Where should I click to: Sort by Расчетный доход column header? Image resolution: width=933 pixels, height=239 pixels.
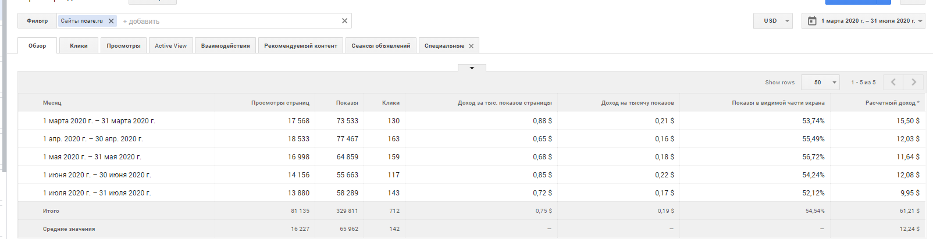pos(892,103)
